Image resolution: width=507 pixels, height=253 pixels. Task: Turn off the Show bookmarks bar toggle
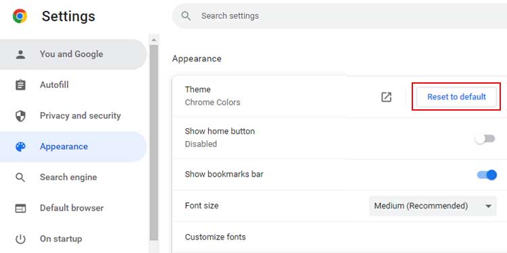[x=487, y=175]
